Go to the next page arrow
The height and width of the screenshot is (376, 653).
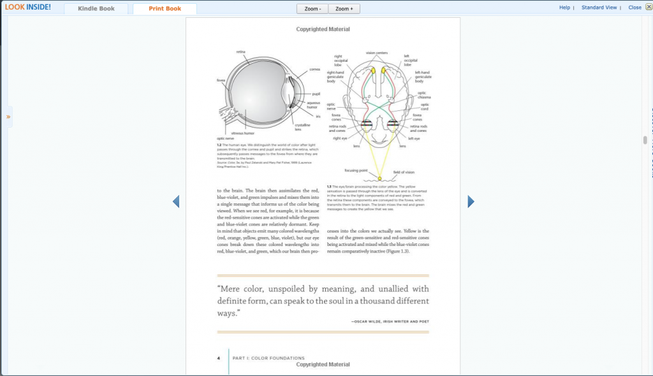point(471,201)
